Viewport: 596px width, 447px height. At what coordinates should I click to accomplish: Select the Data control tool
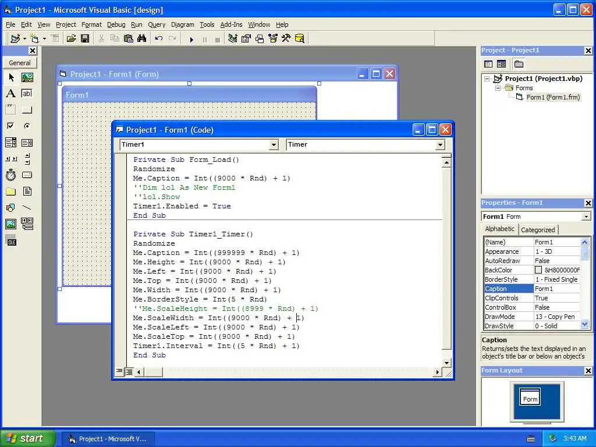pos(27,224)
